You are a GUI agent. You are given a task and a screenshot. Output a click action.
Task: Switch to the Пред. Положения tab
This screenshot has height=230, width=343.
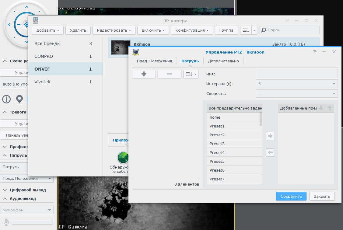pyautogui.click(x=154, y=61)
